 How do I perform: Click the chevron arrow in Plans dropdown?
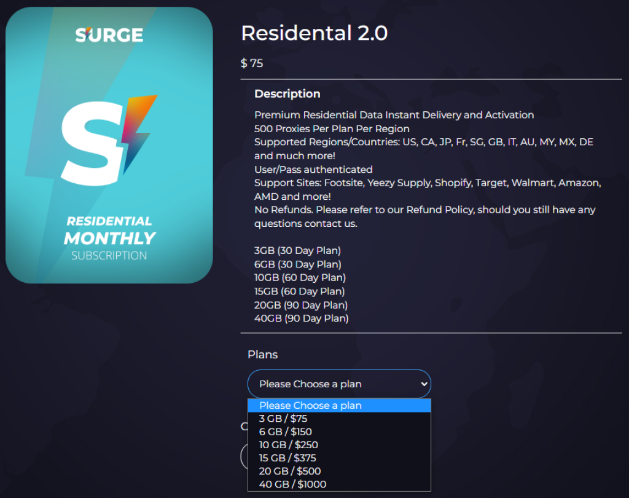tap(423, 384)
